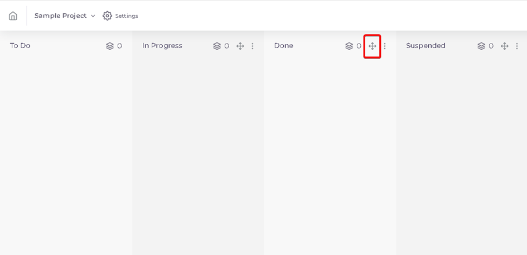527x255 pixels.
Task: Click the Done column move handle
Action: click(372, 46)
